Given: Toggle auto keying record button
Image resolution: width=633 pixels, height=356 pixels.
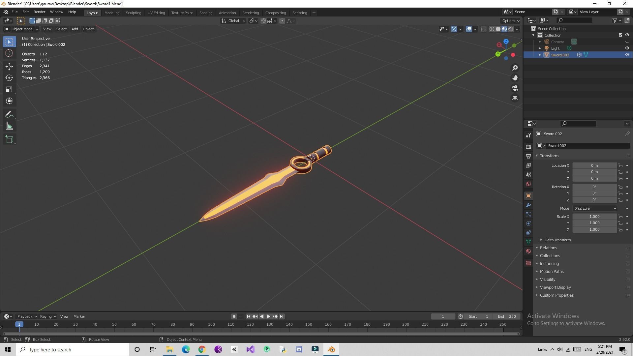Looking at the screenshot, I should click(x=234, y=316).
